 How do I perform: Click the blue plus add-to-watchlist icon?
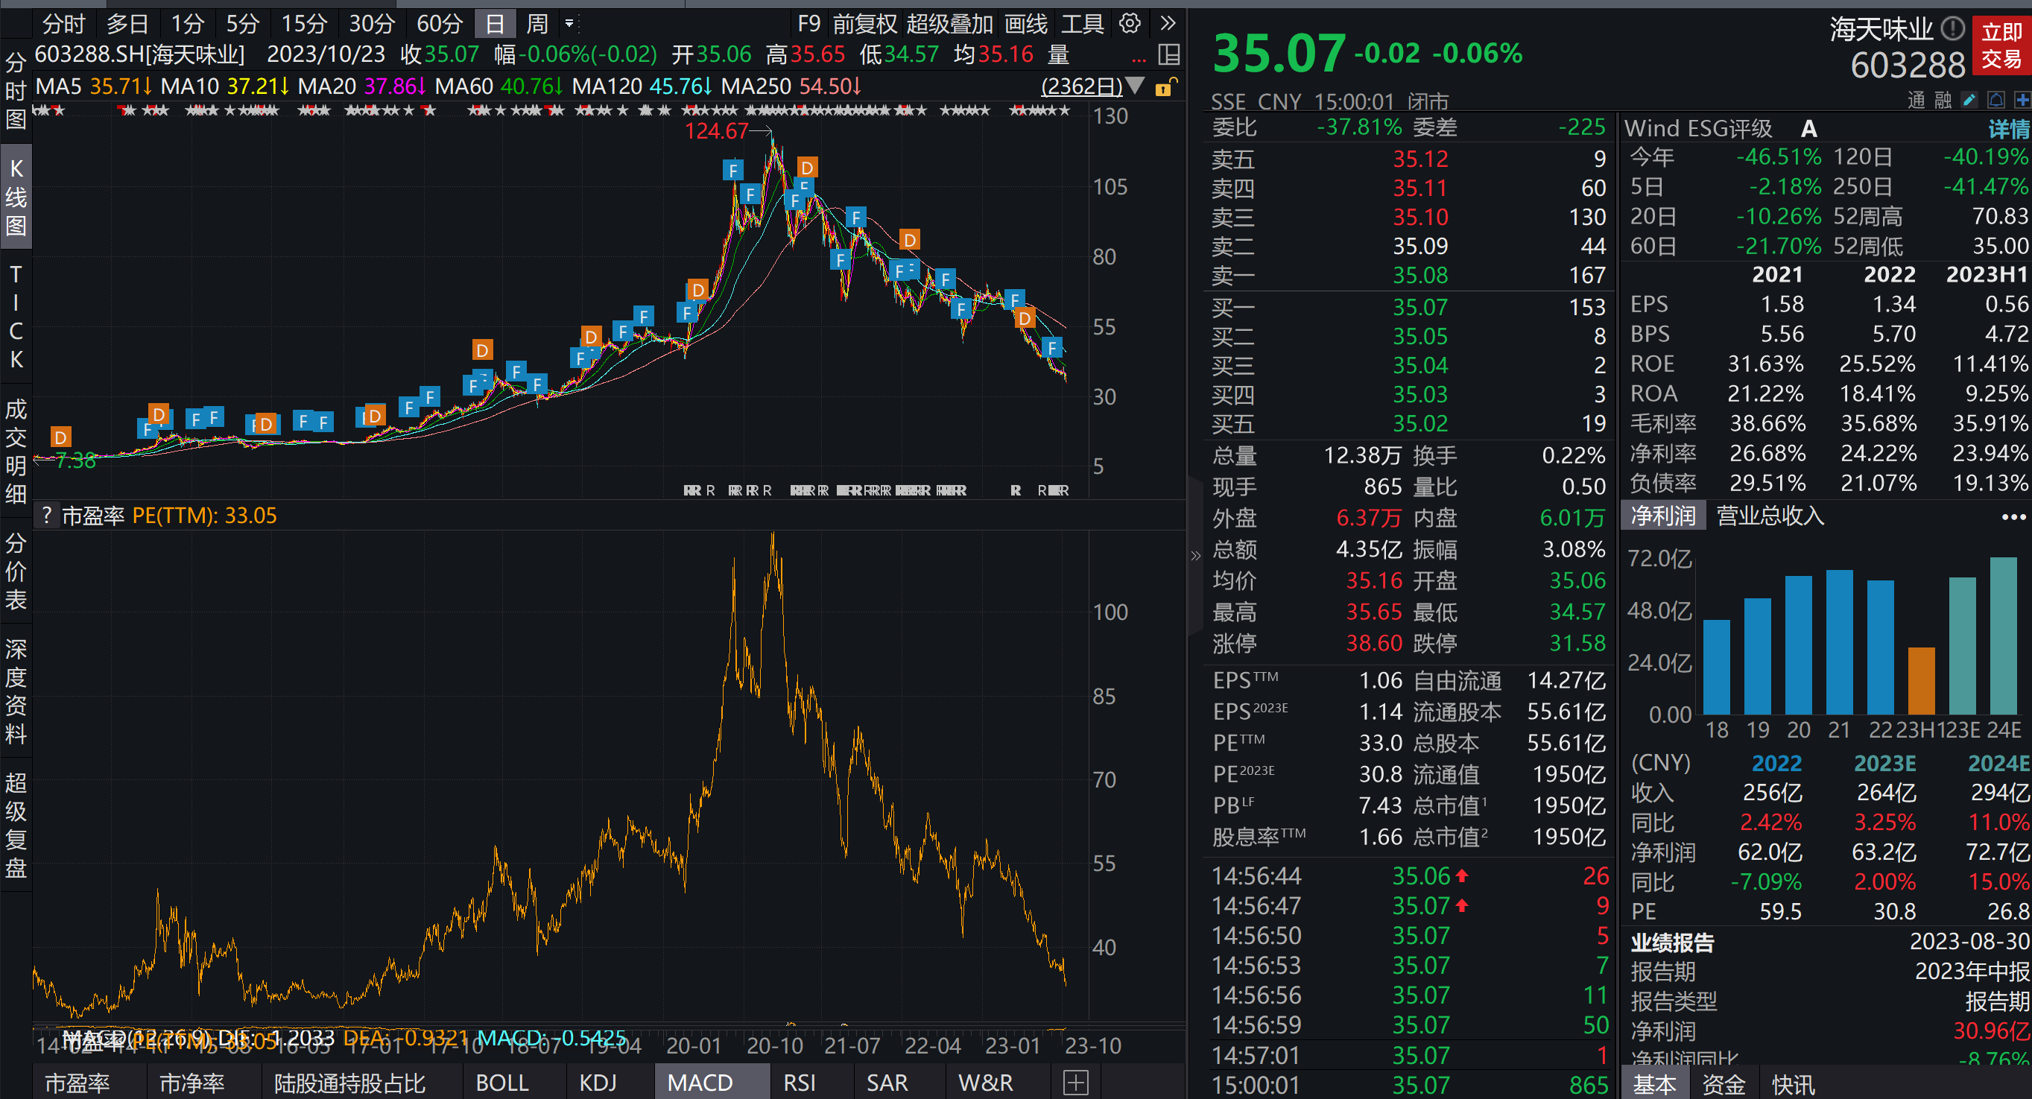2022,99
